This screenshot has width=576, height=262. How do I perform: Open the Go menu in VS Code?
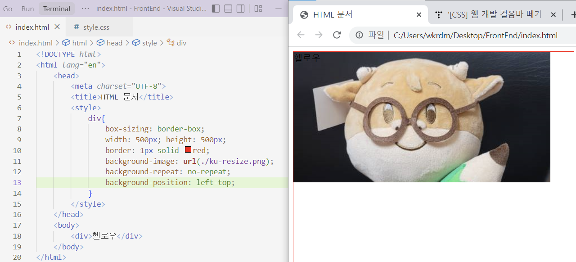(8, 9)
